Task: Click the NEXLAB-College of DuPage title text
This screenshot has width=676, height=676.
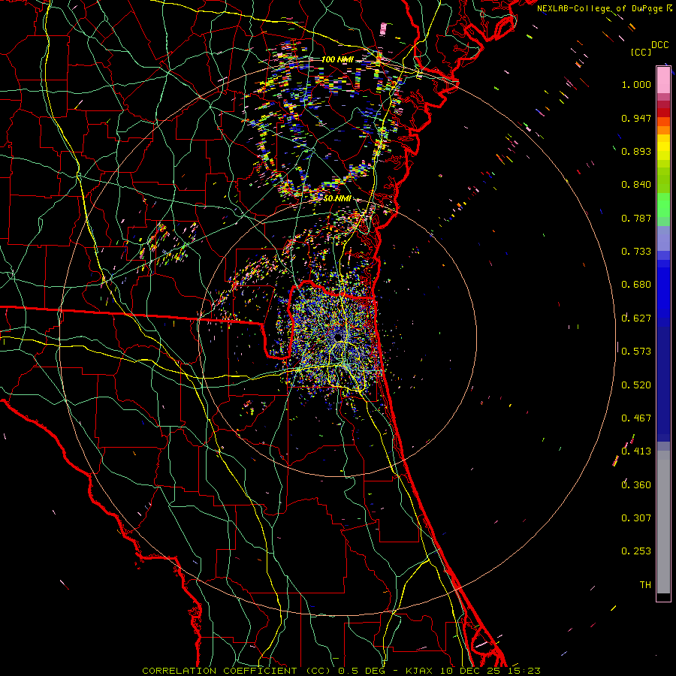Action: (x=605, y=8)
